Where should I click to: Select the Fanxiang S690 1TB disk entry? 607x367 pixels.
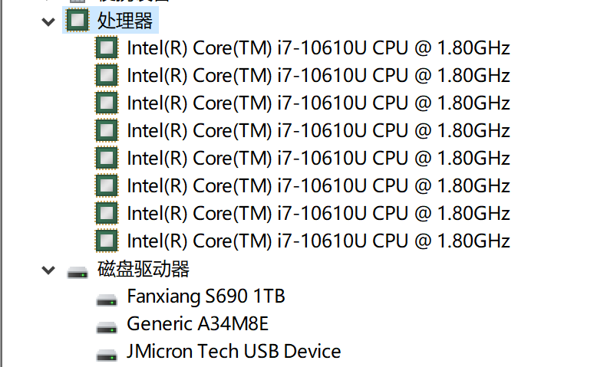click(206, 297)
